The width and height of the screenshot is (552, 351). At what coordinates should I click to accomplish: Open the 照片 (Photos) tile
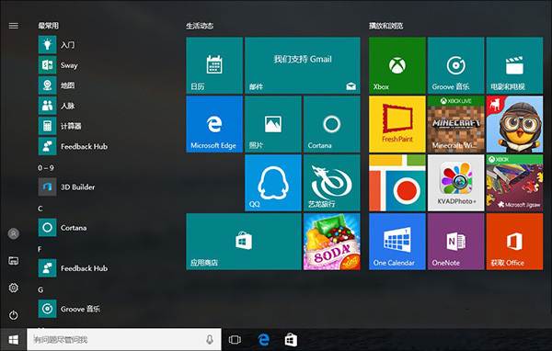click(273, 124)
